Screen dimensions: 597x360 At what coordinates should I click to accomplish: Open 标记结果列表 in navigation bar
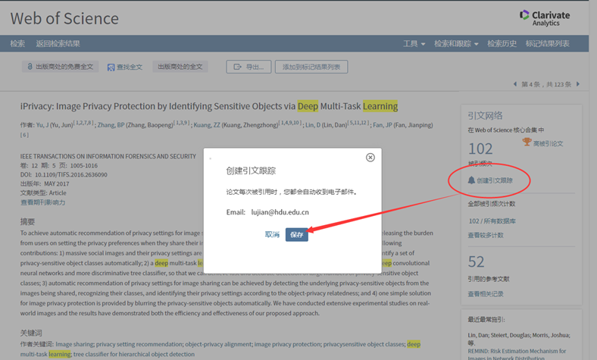click(548, 44)
